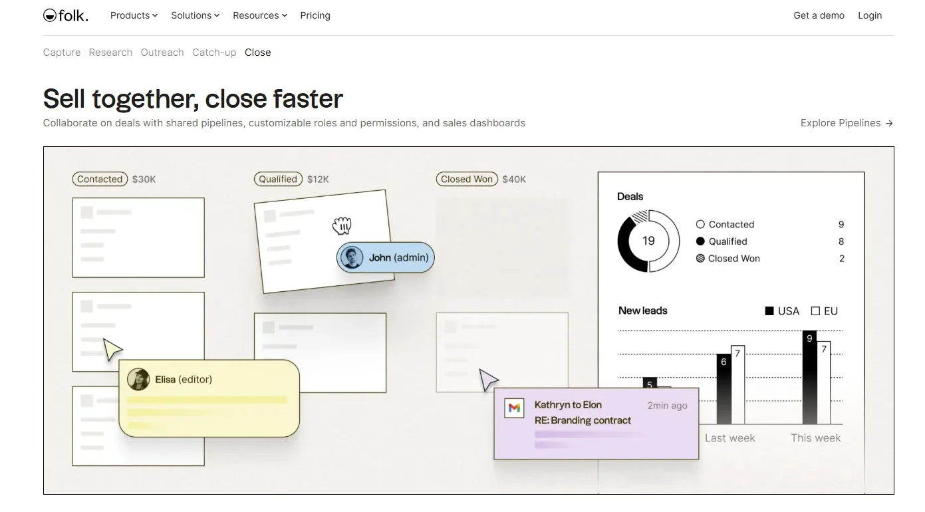
Task: Click the '$12K' Qualified amount
Action: click(318, 179)
